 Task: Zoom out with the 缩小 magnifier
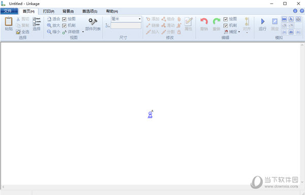(49, 32)
